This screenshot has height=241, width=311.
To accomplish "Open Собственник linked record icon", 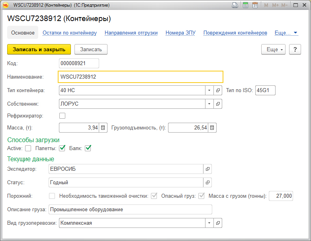I will tap(218, 104).
